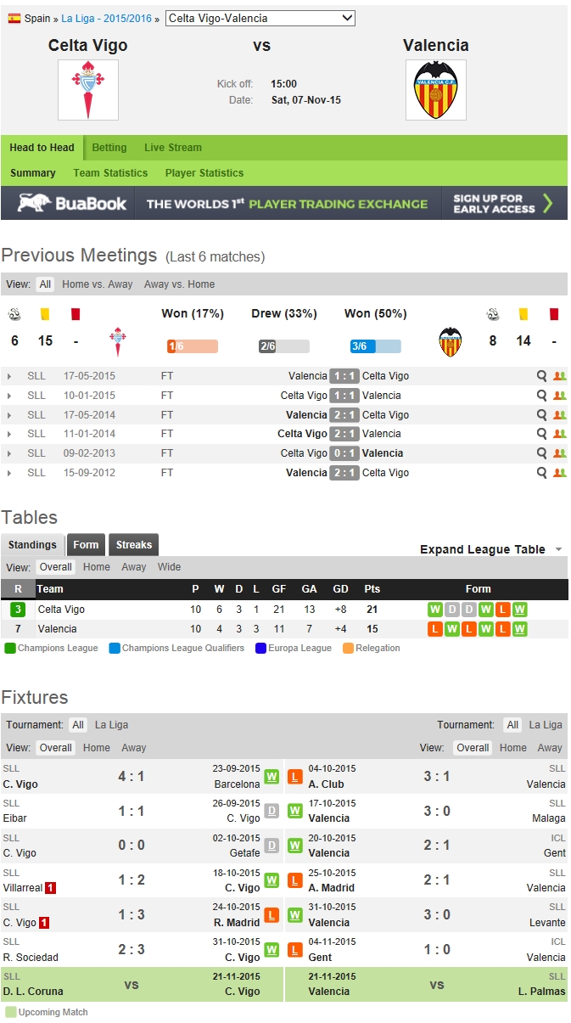Viewport: 571px width, 1023px height.
Task: Open the Celta Vigo-Valencia match dropdown
Action: (x=260, y=18)
